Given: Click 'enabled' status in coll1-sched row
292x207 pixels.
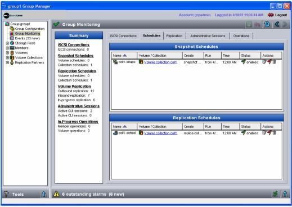Looking at the screenshot, I should point(252,133).
